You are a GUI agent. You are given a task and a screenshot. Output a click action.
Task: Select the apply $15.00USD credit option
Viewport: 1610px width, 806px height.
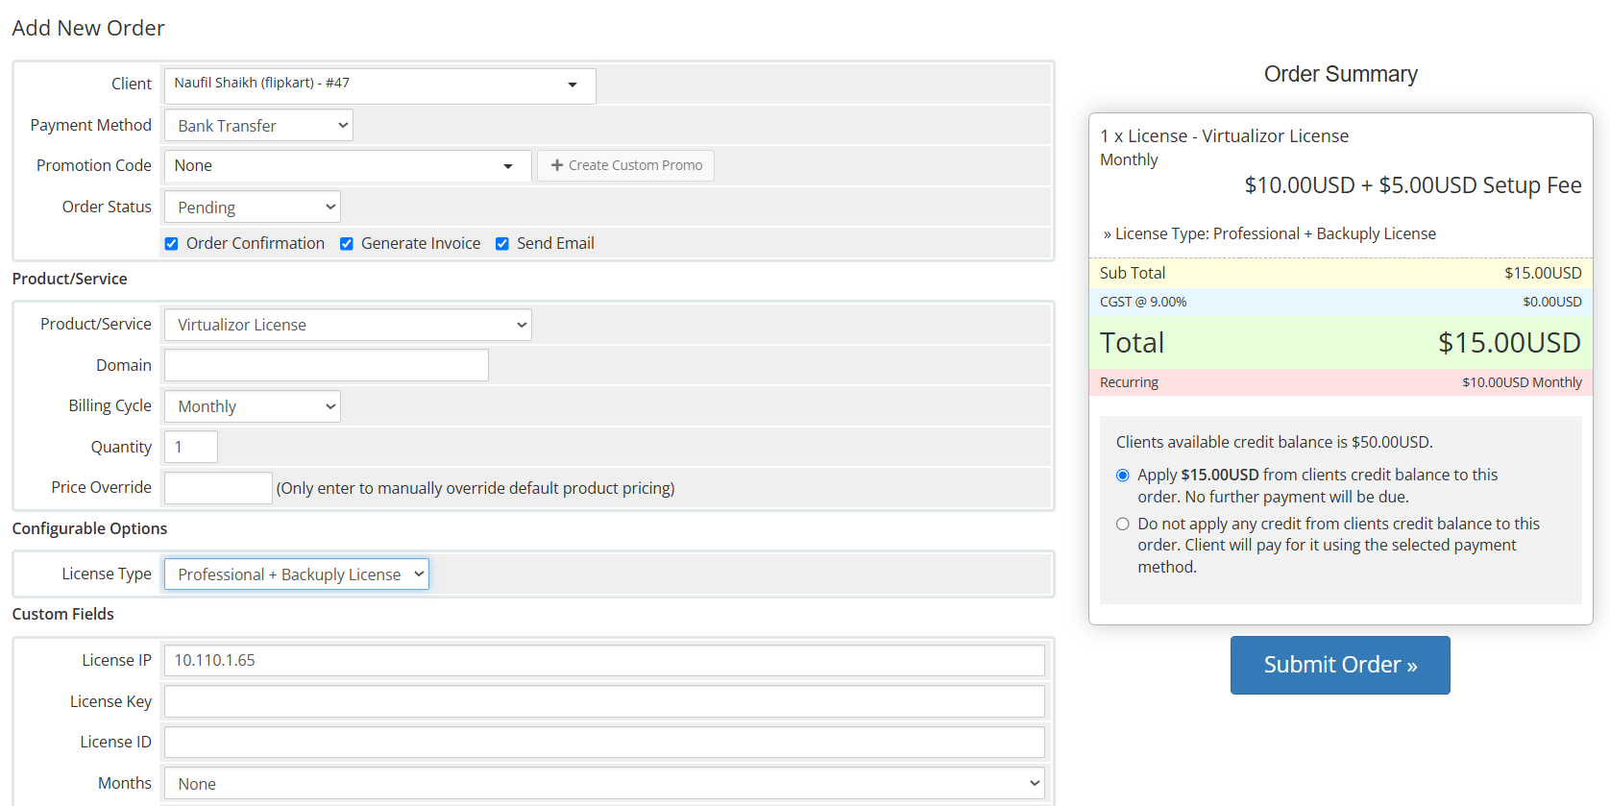coord(1122,476)
